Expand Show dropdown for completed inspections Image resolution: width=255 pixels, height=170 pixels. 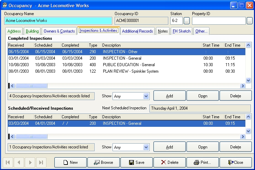point(146,96)
